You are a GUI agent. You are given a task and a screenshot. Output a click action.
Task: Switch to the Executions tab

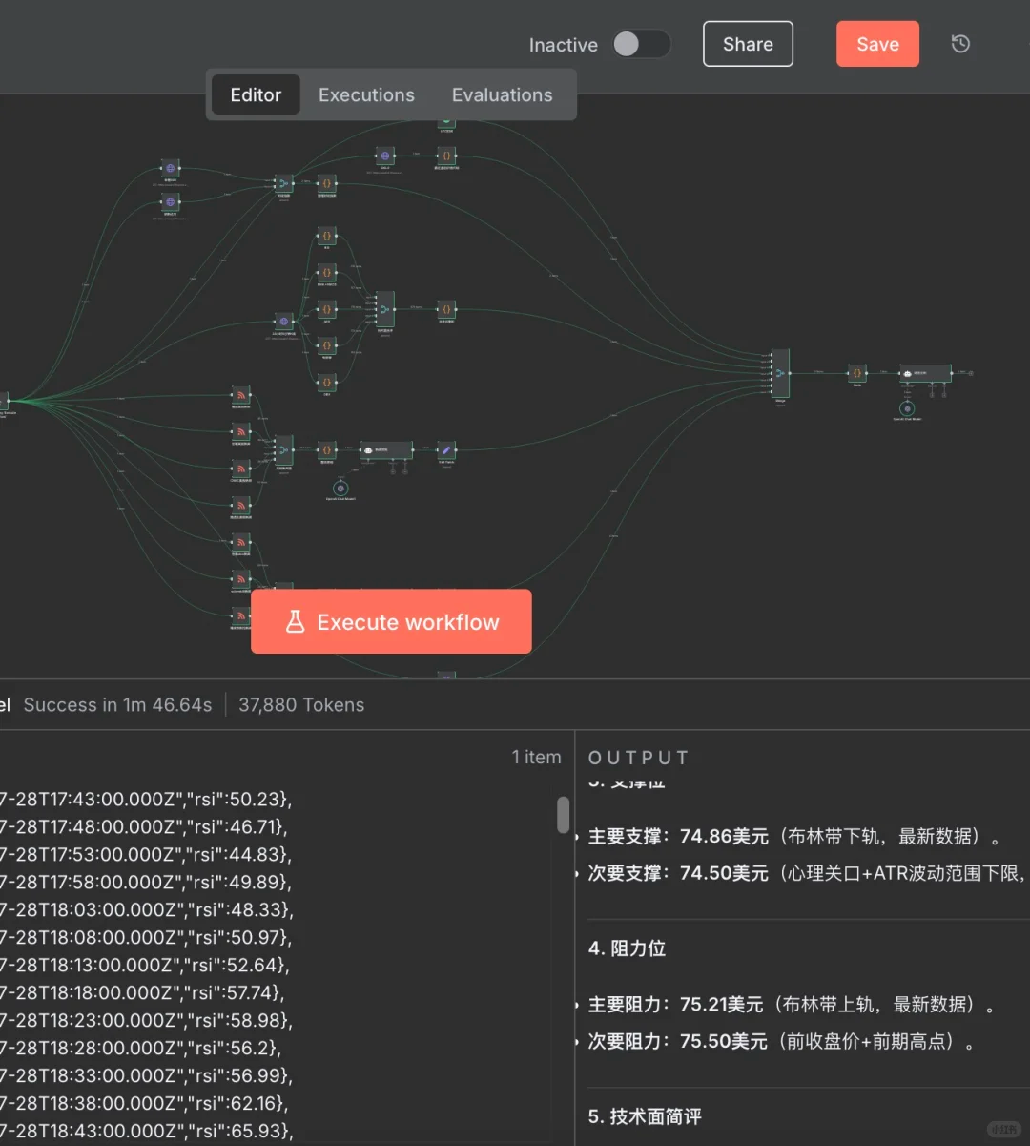(x=366, y=94)
